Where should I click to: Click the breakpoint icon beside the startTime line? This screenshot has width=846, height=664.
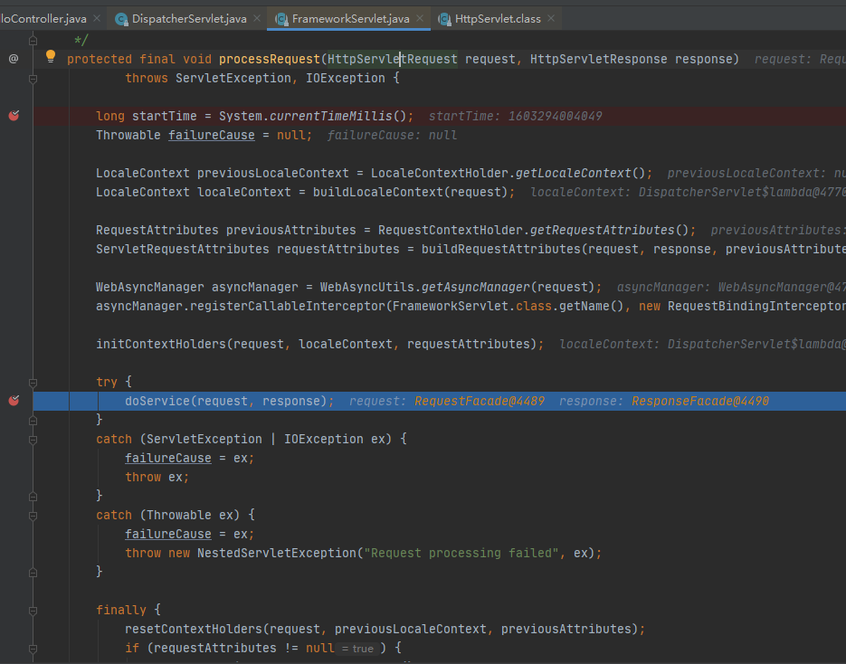click(12, 115)
